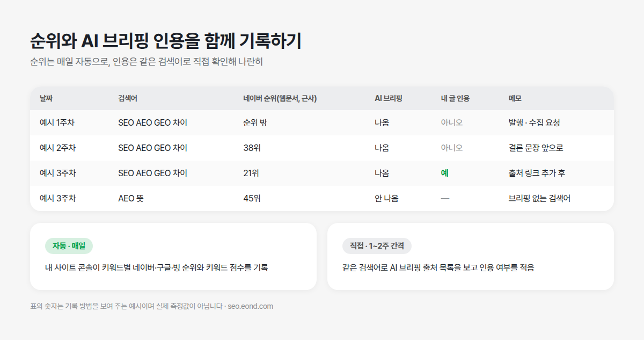This screenshot has height=340, width=644.
Task: Click '나옴' in the 21위 row
Action: coord(382,173)
